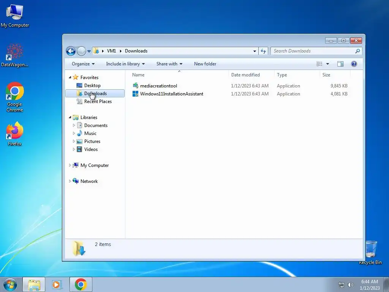Click the Change your view icon
389x292 pixels.
[319, 64]
